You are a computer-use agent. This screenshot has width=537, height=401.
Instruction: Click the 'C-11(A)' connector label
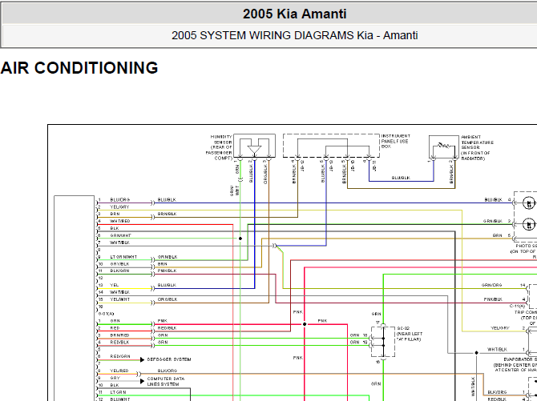[x=517, y=307]
